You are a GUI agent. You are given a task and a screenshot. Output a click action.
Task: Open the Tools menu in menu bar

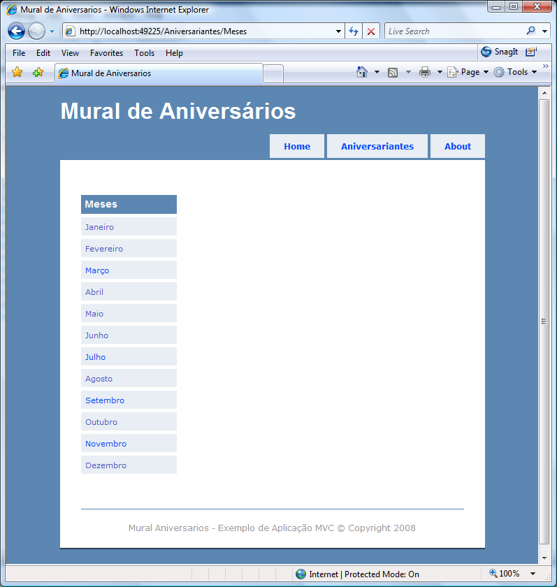144,53
